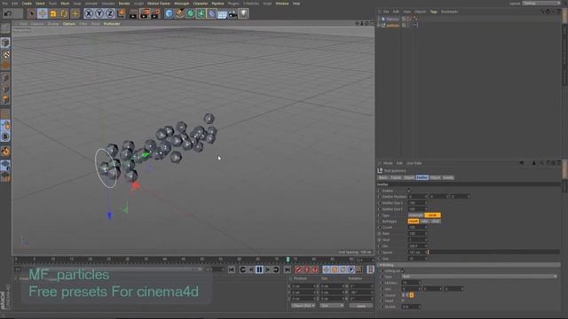Activate the Rotate tool
Viewport: 568px width, 319px height.
coord(64,14)
